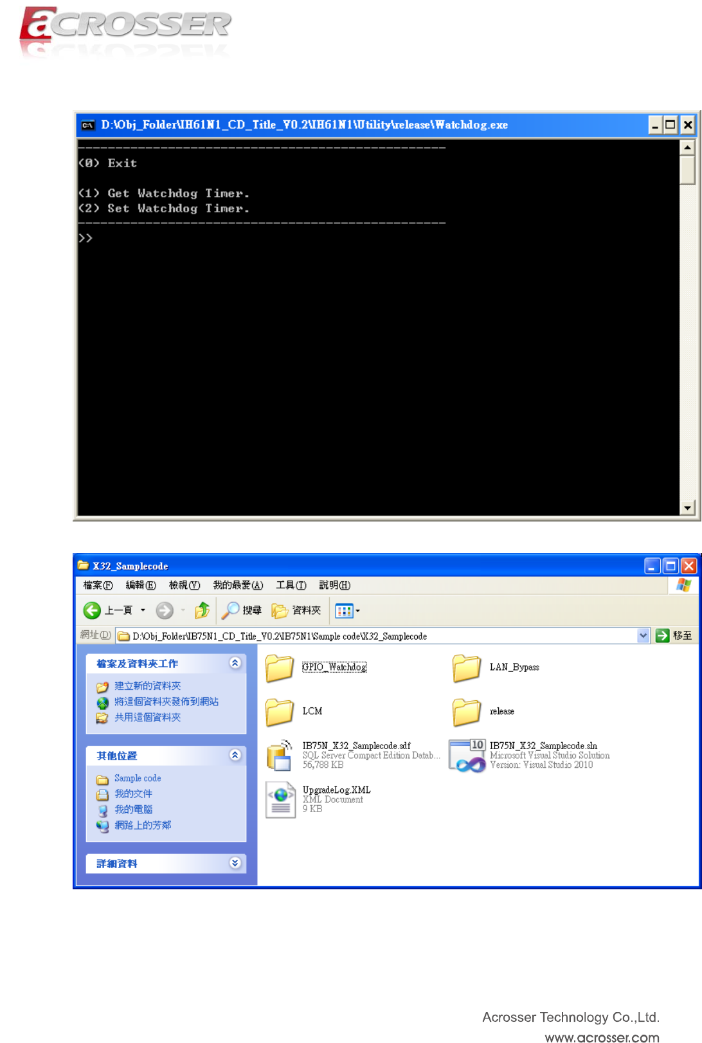Expand the 詳細資料 details panel
702x1043 pixels.
(235, 863)
